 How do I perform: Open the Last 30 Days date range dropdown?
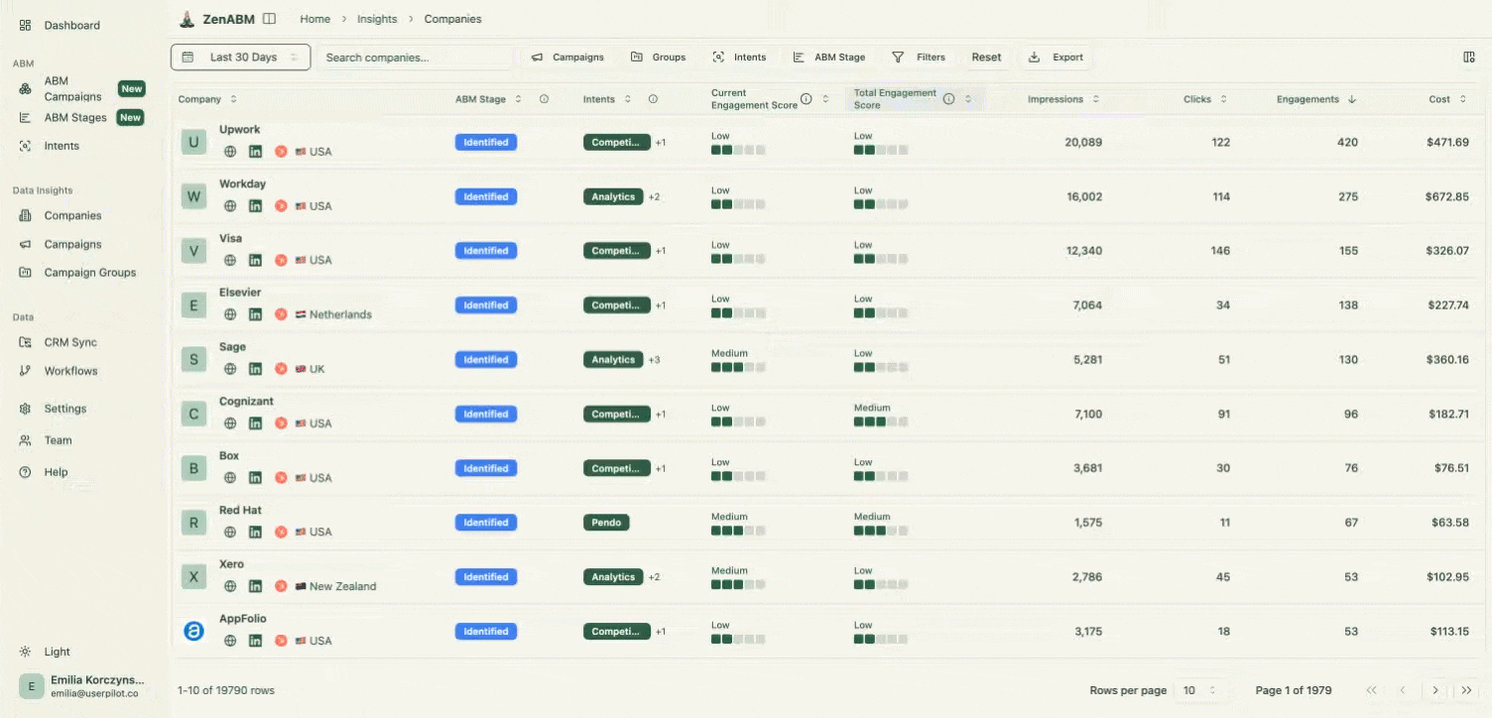[x=239, y=57]
